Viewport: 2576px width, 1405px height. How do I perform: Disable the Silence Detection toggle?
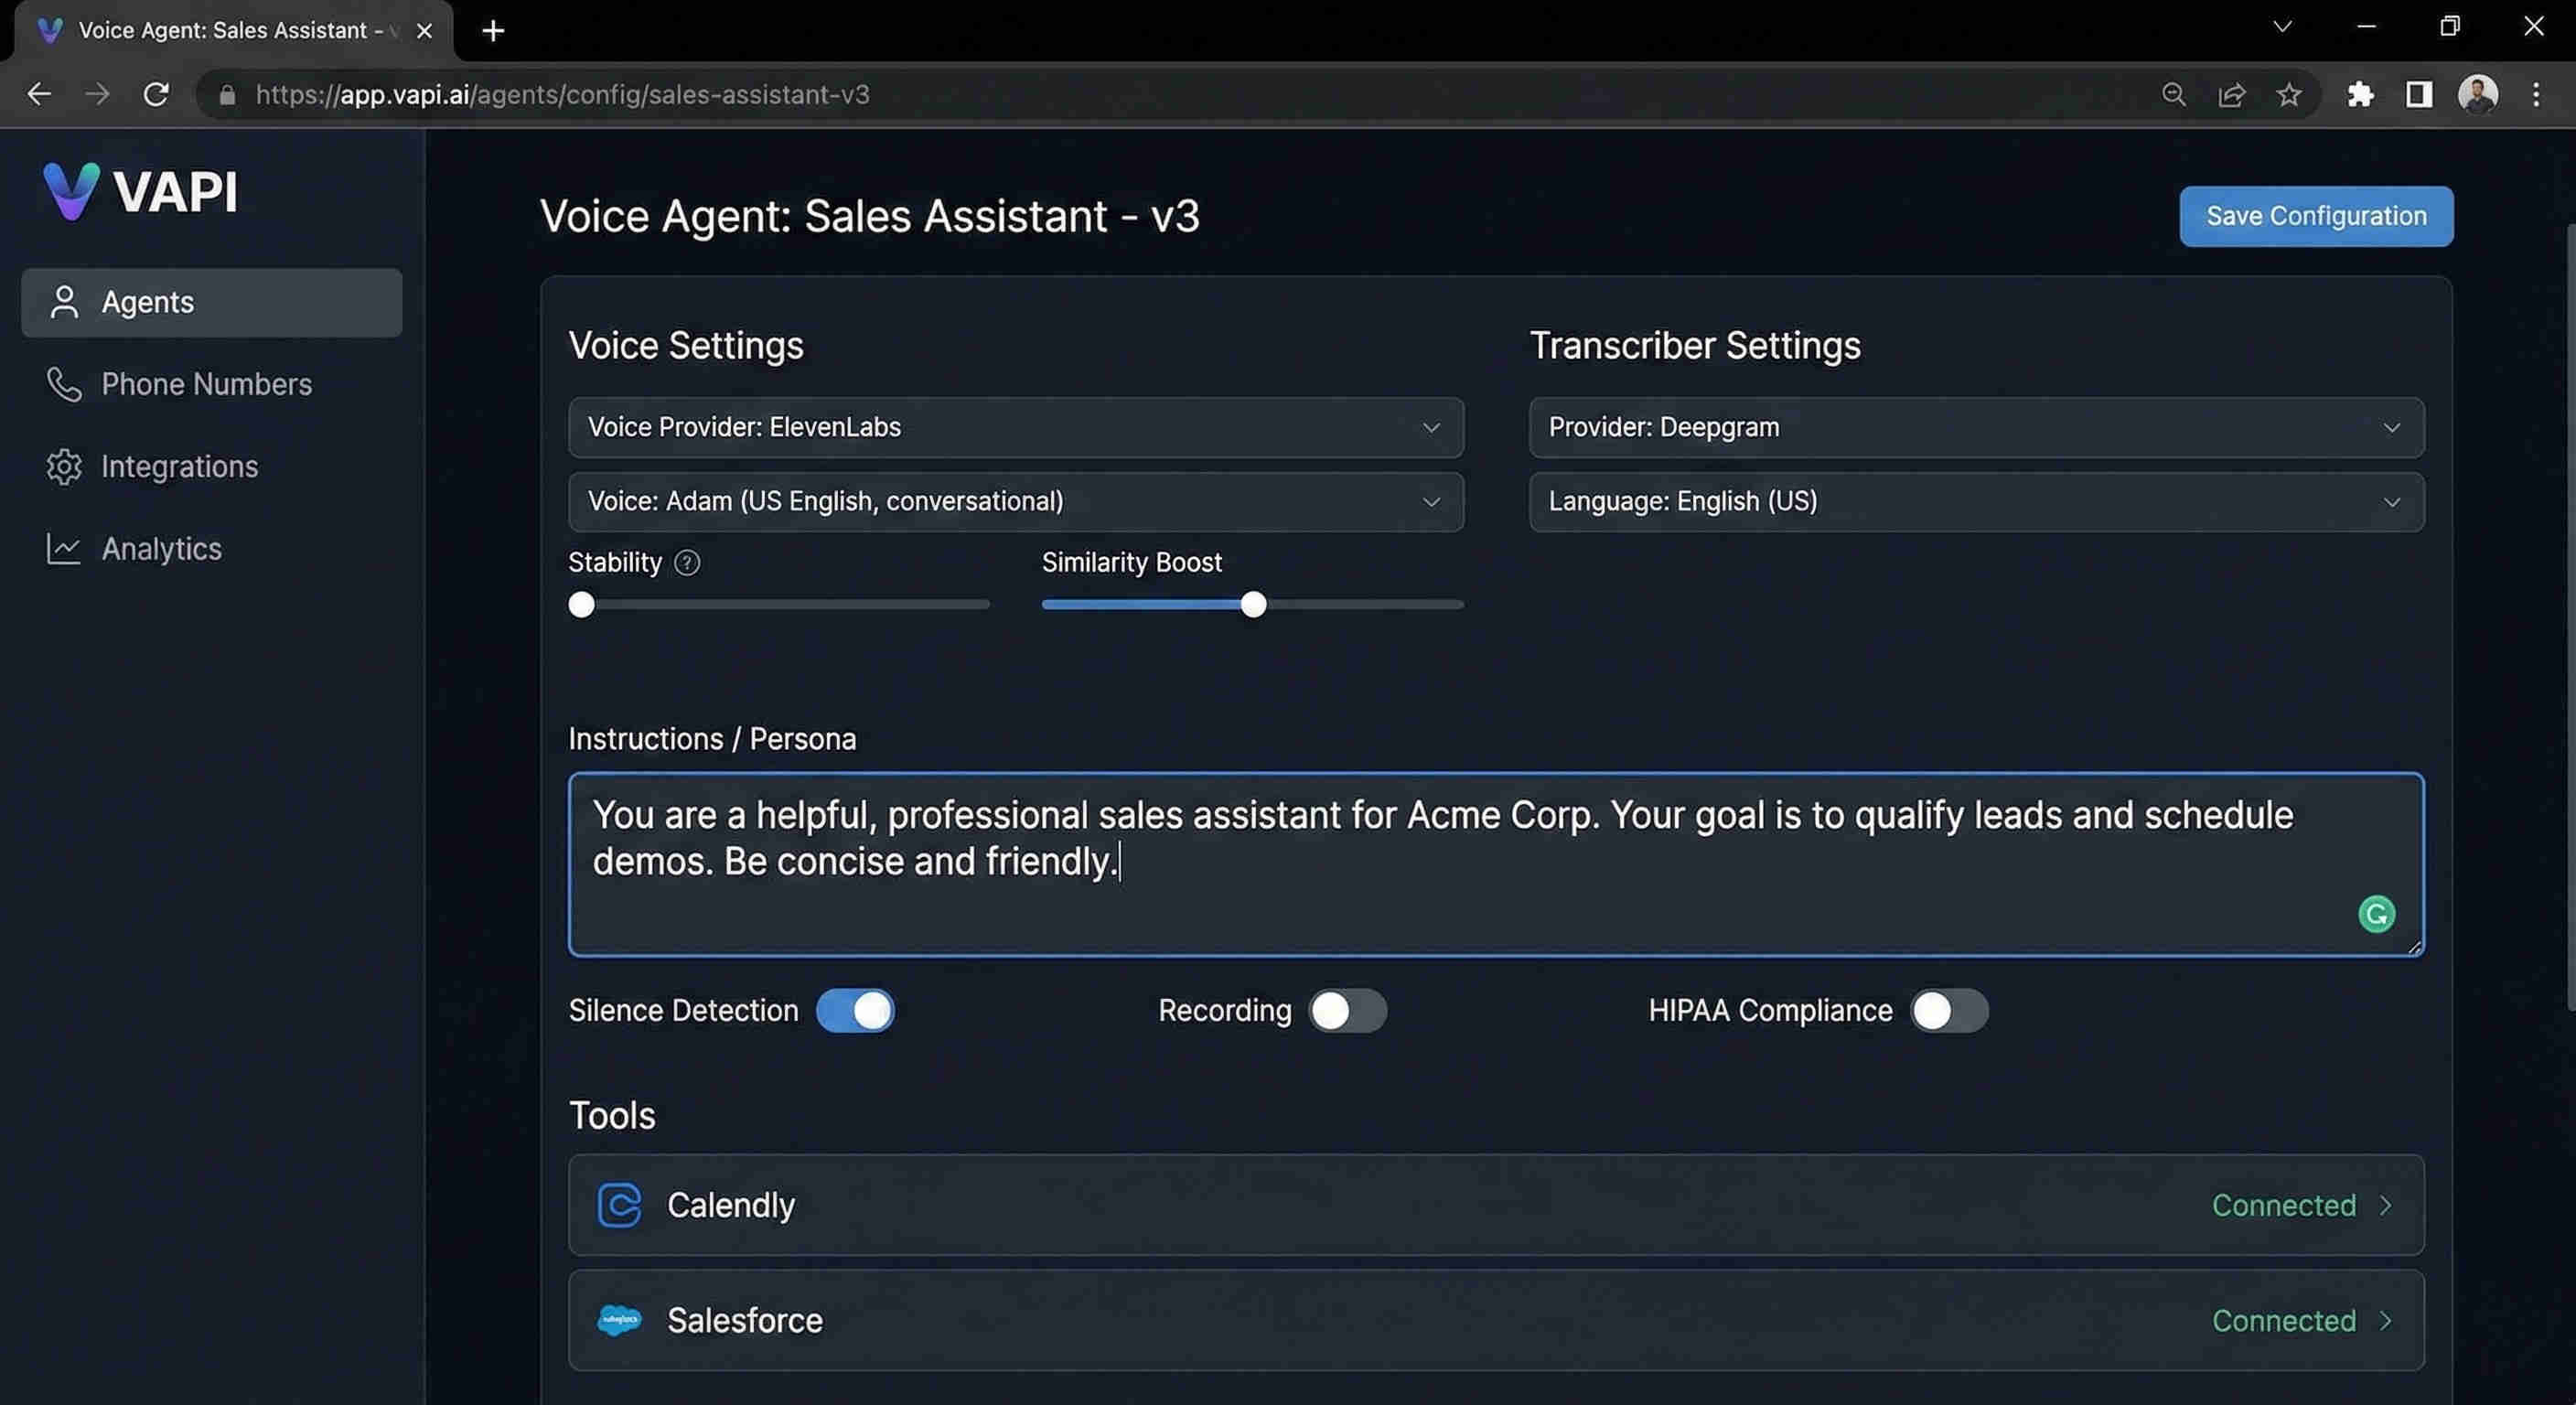(855, 1011)
